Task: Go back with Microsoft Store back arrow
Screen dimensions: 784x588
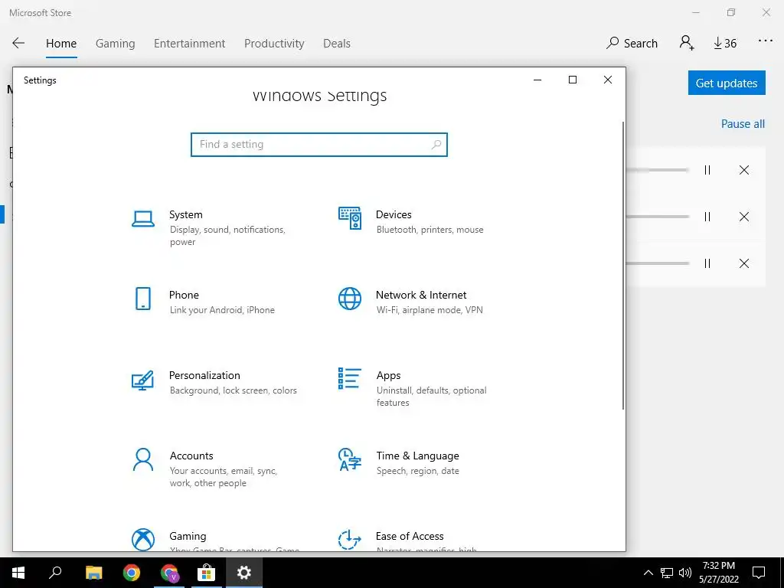Action: [18, 43]
